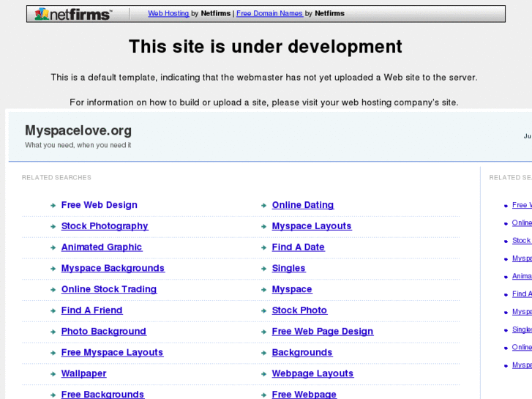Open the Online Dating link

[x=303, y=205]
